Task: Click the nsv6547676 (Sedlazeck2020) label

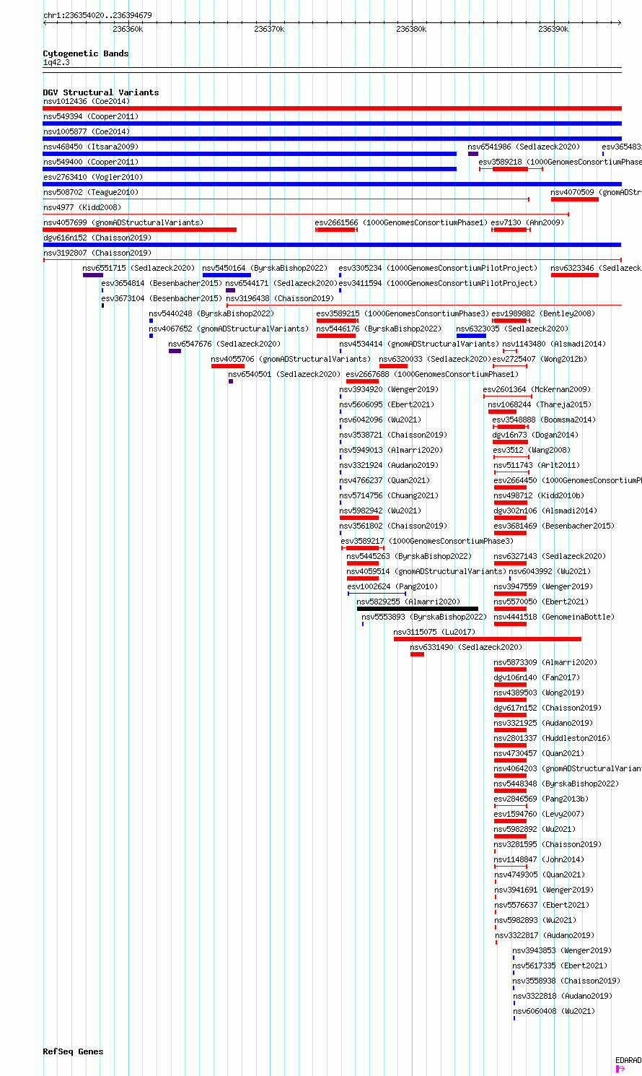Action: (x=224, y=344)
